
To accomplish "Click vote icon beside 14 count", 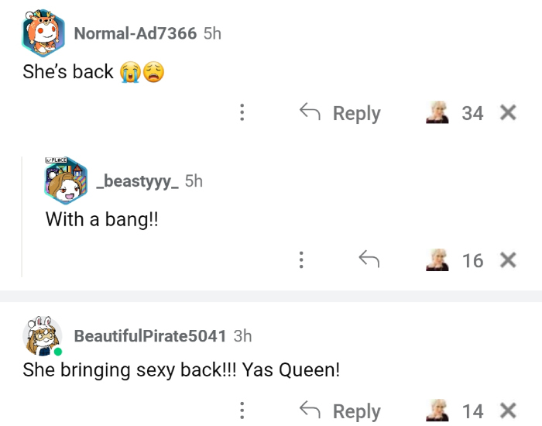I will [x=438, y=411].
